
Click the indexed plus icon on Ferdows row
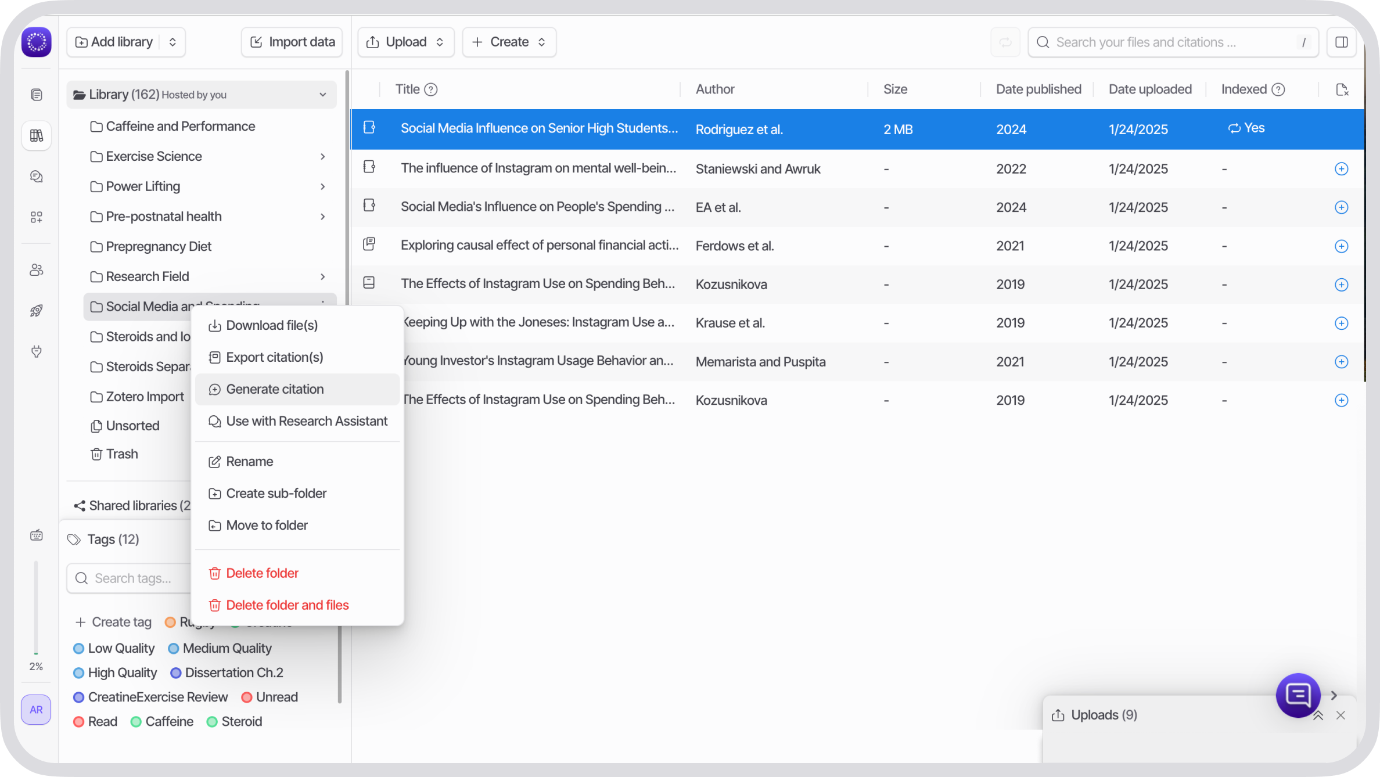[x=1342, y=246]
